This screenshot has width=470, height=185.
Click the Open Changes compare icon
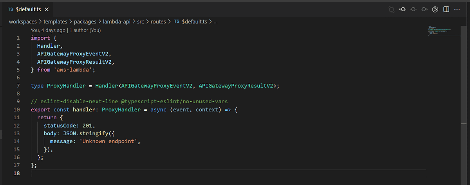pyautogui.click(x=391, y=9)
